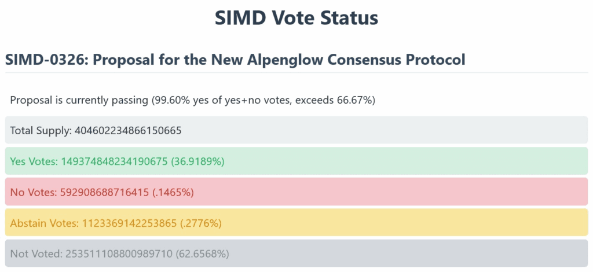Image resolution: width=593 pixels, height=272 pixels.
Task: Click the SIMD-0326 proposal identifier
Action: [47, 60]
